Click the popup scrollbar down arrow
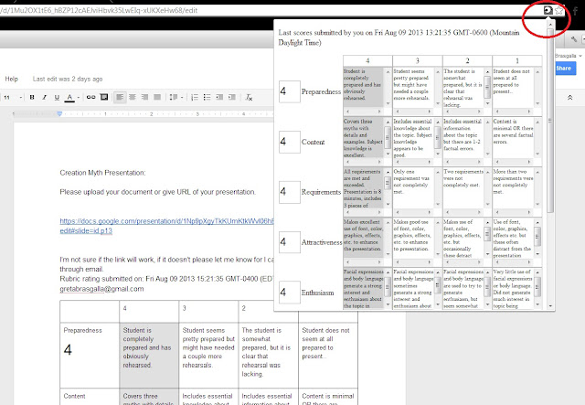 click(x=550, y=306)
